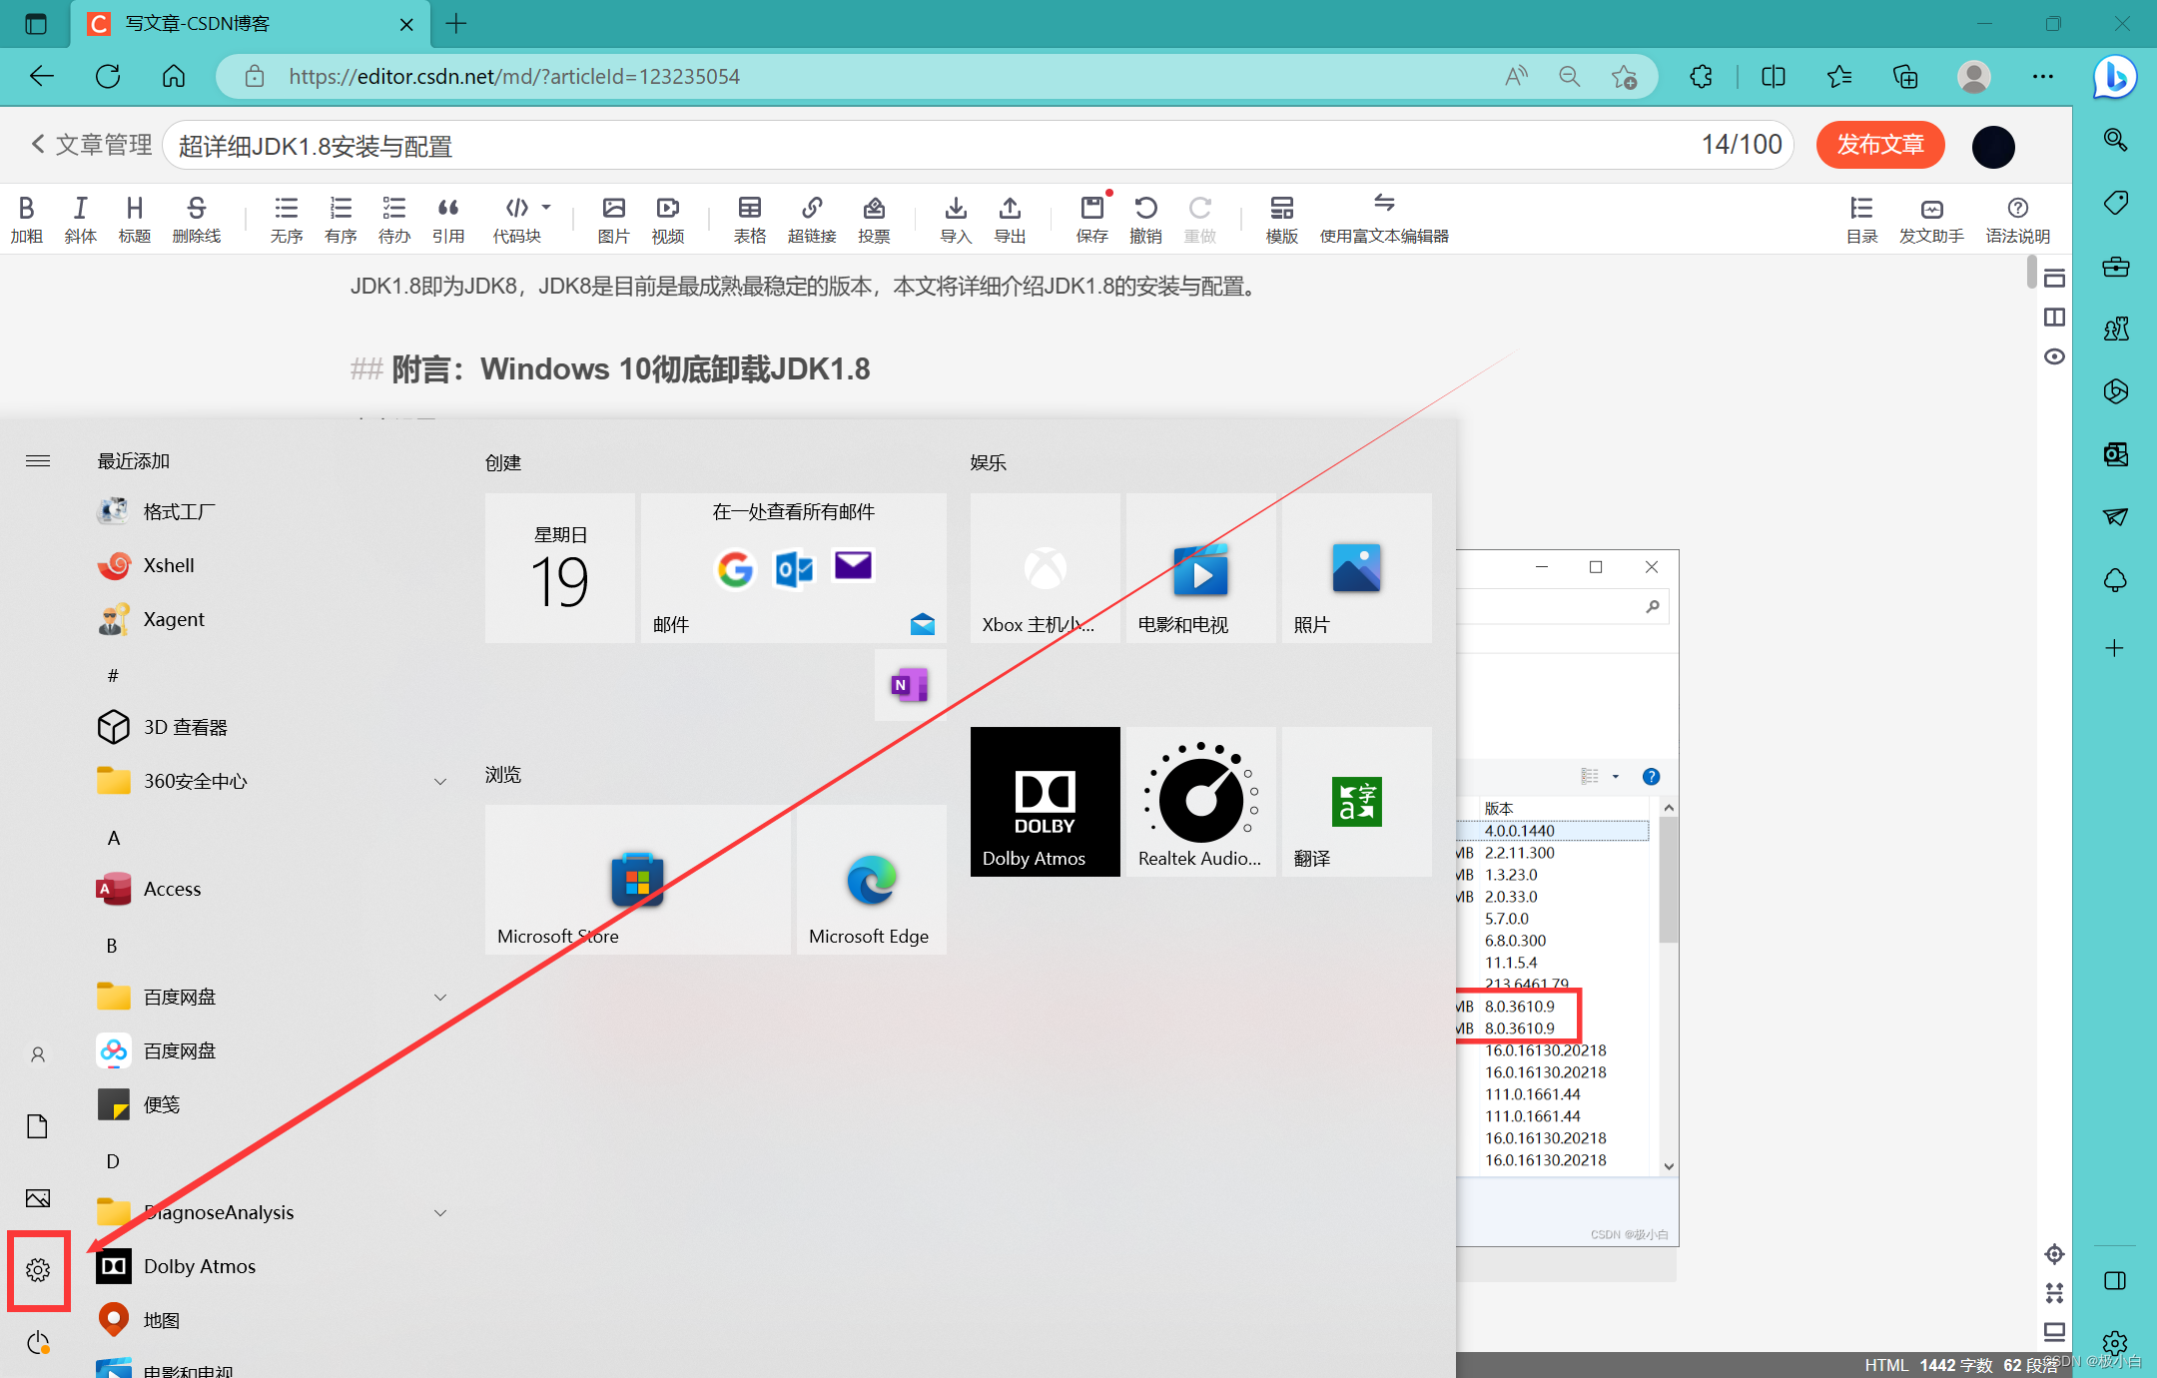Screen dimensions: 2157x1378
Task: Open the template panel (模版)
Action: point(1282,220)
